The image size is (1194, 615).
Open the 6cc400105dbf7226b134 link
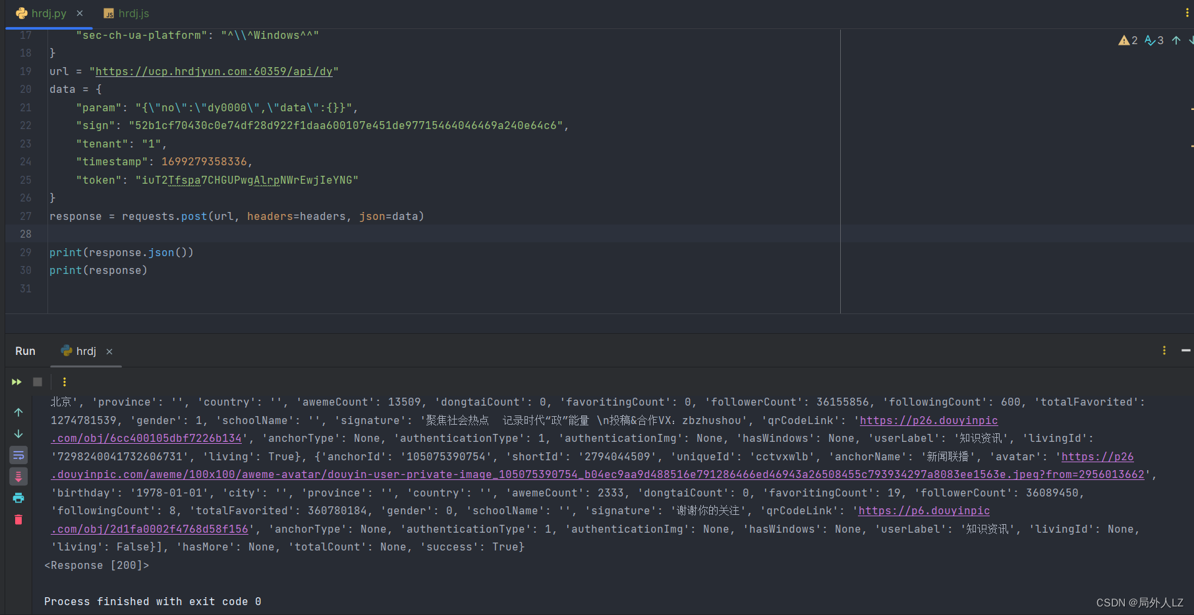pos(146,438)
